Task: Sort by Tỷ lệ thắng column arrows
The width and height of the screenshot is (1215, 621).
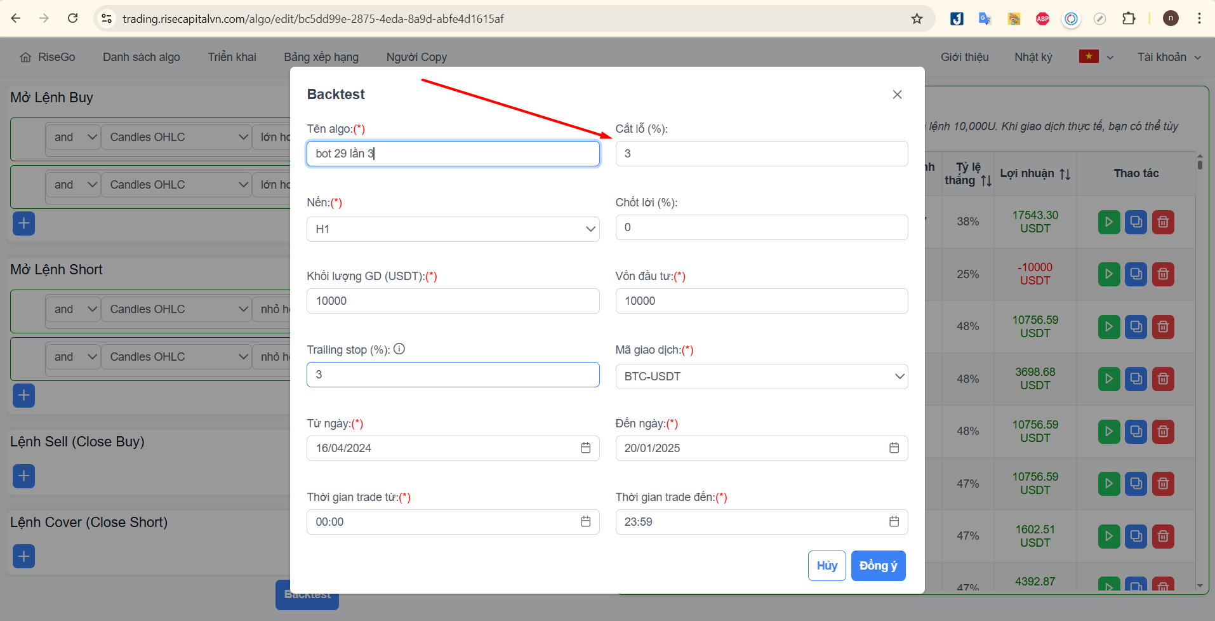Action: coord(986,181)
